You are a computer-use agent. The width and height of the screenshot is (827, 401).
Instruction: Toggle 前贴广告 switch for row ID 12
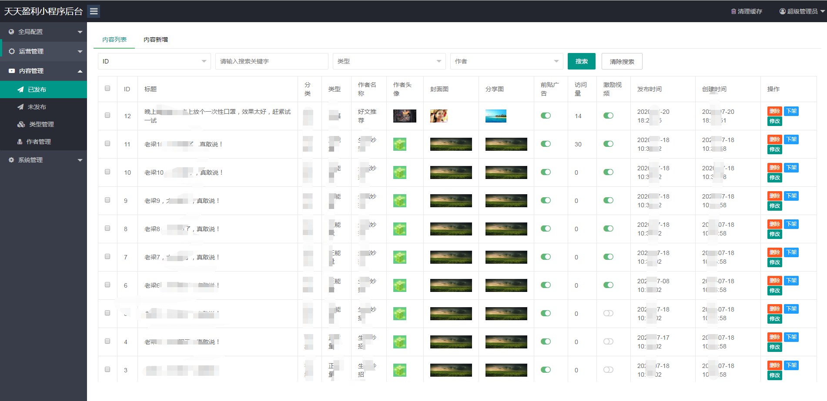546,116
